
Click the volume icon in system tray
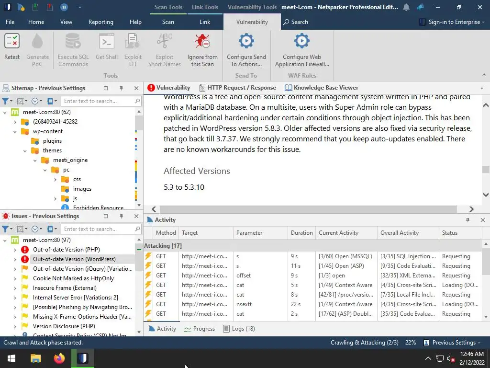451,358
